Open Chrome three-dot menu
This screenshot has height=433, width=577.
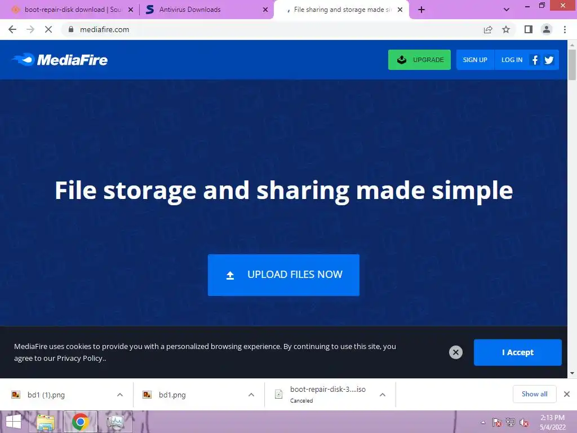[565, 29]
